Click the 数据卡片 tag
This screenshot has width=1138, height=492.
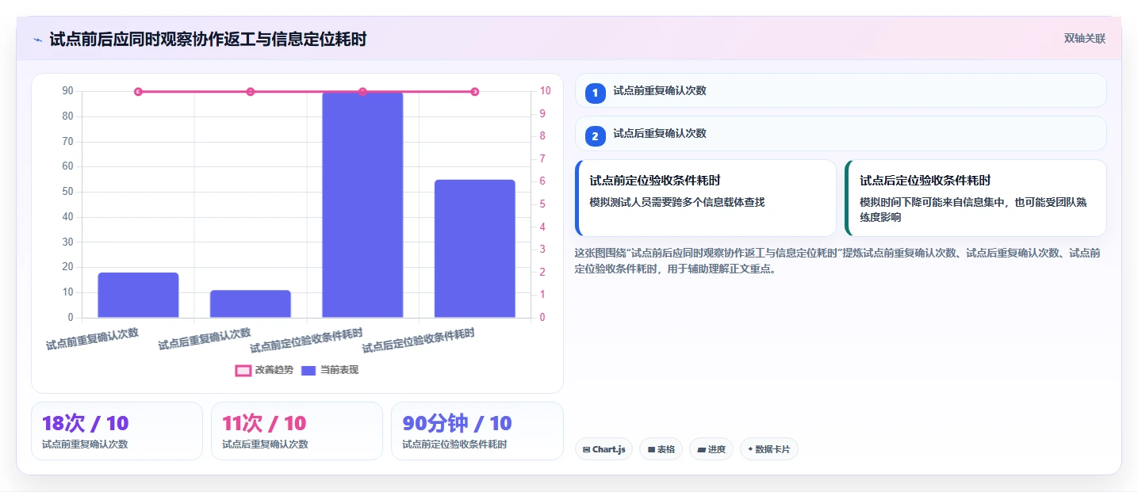pos(769,449)
